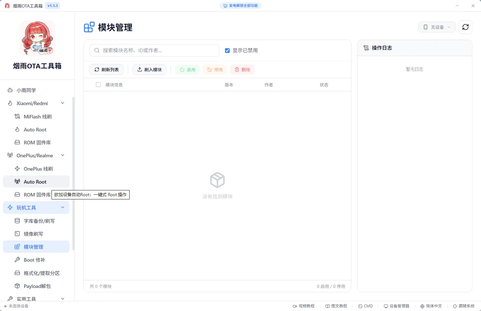The height and width of the screenshot is (311, 481).
Task: Click the database icon of 字库备份/刷写
Action: (17, 221)
